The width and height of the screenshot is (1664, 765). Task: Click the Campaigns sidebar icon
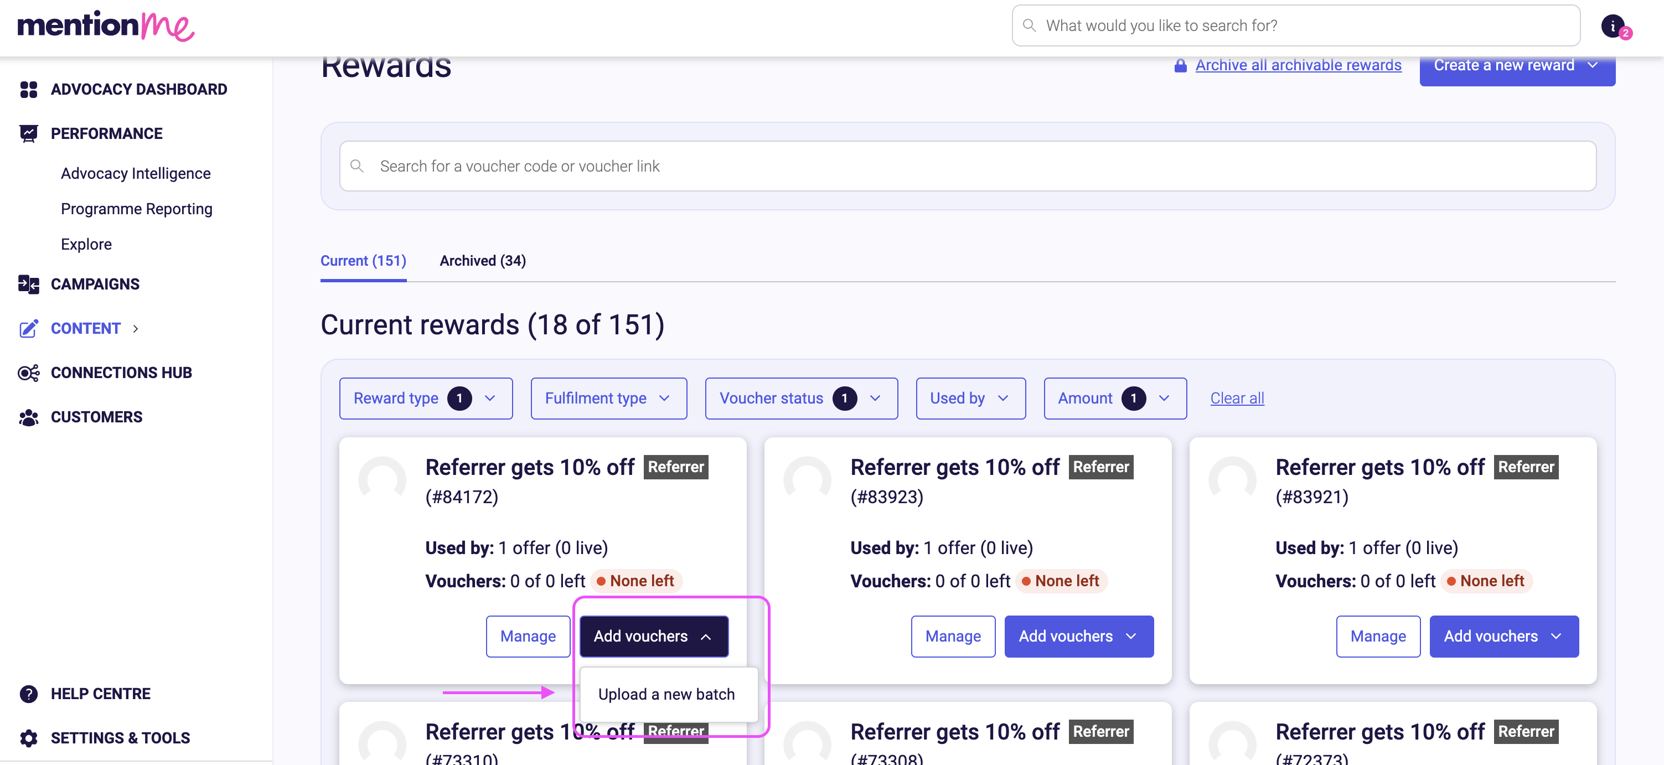tap(28, 285)
